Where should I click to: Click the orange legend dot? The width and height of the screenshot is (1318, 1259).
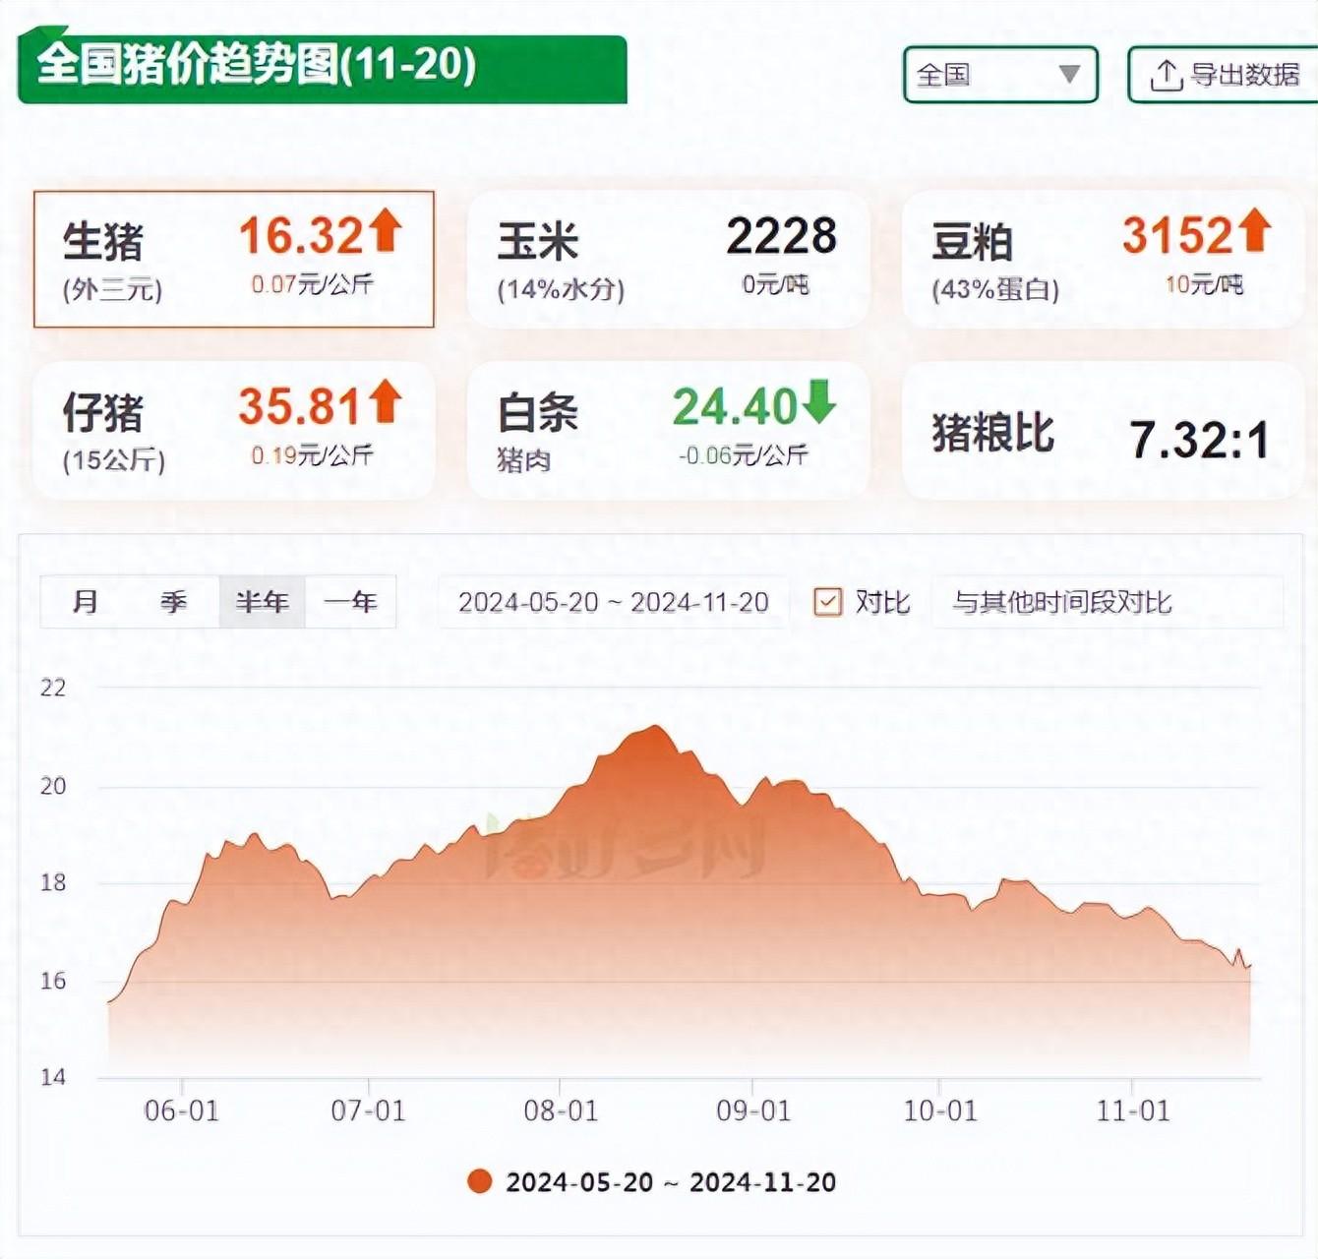pos(480,1181)
